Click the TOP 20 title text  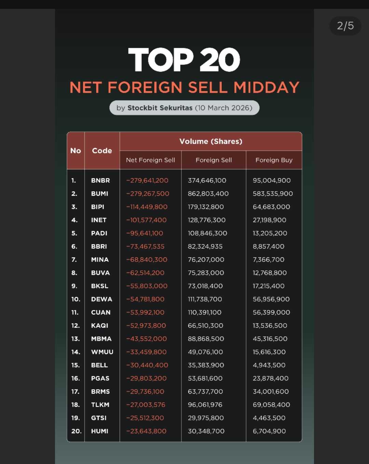coord(184,60)
